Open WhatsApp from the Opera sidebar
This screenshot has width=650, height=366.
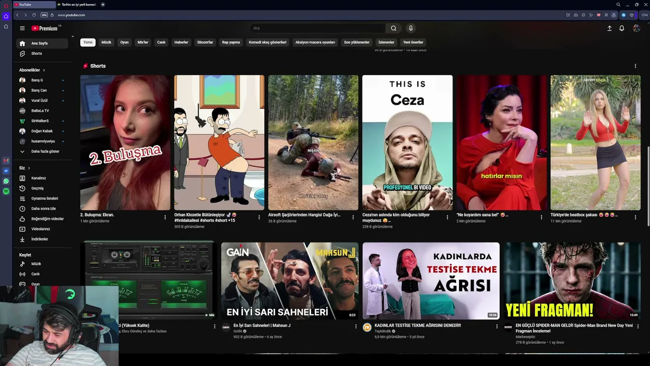[x=6, y=181]
